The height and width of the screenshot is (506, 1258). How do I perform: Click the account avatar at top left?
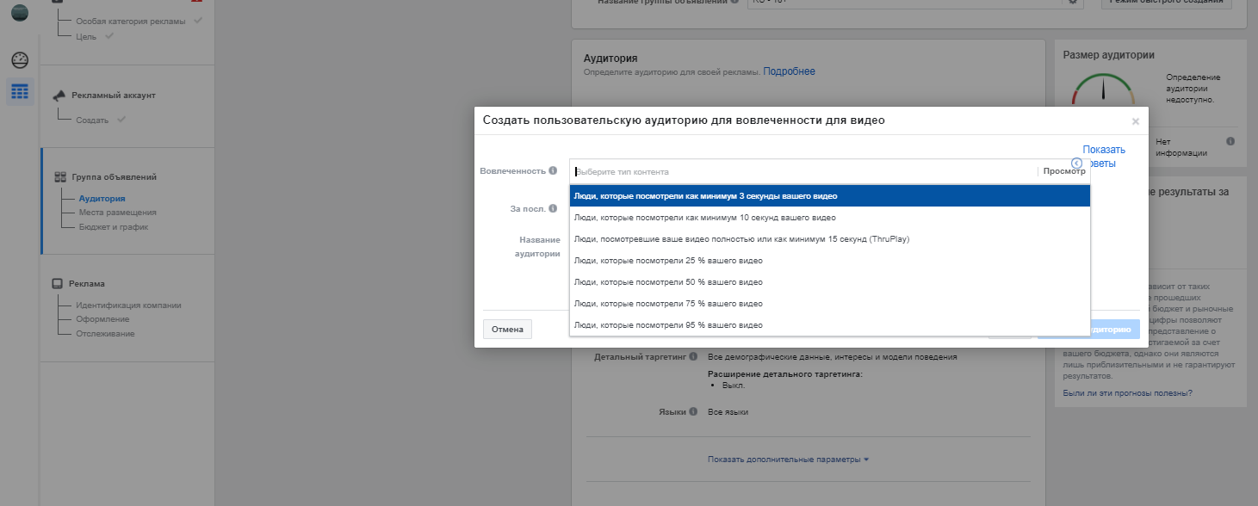coord(19,13)
